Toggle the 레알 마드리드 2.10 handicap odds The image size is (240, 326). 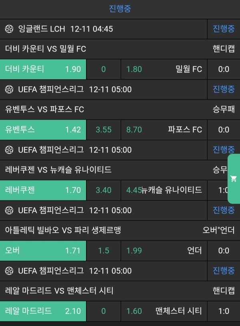43,311
